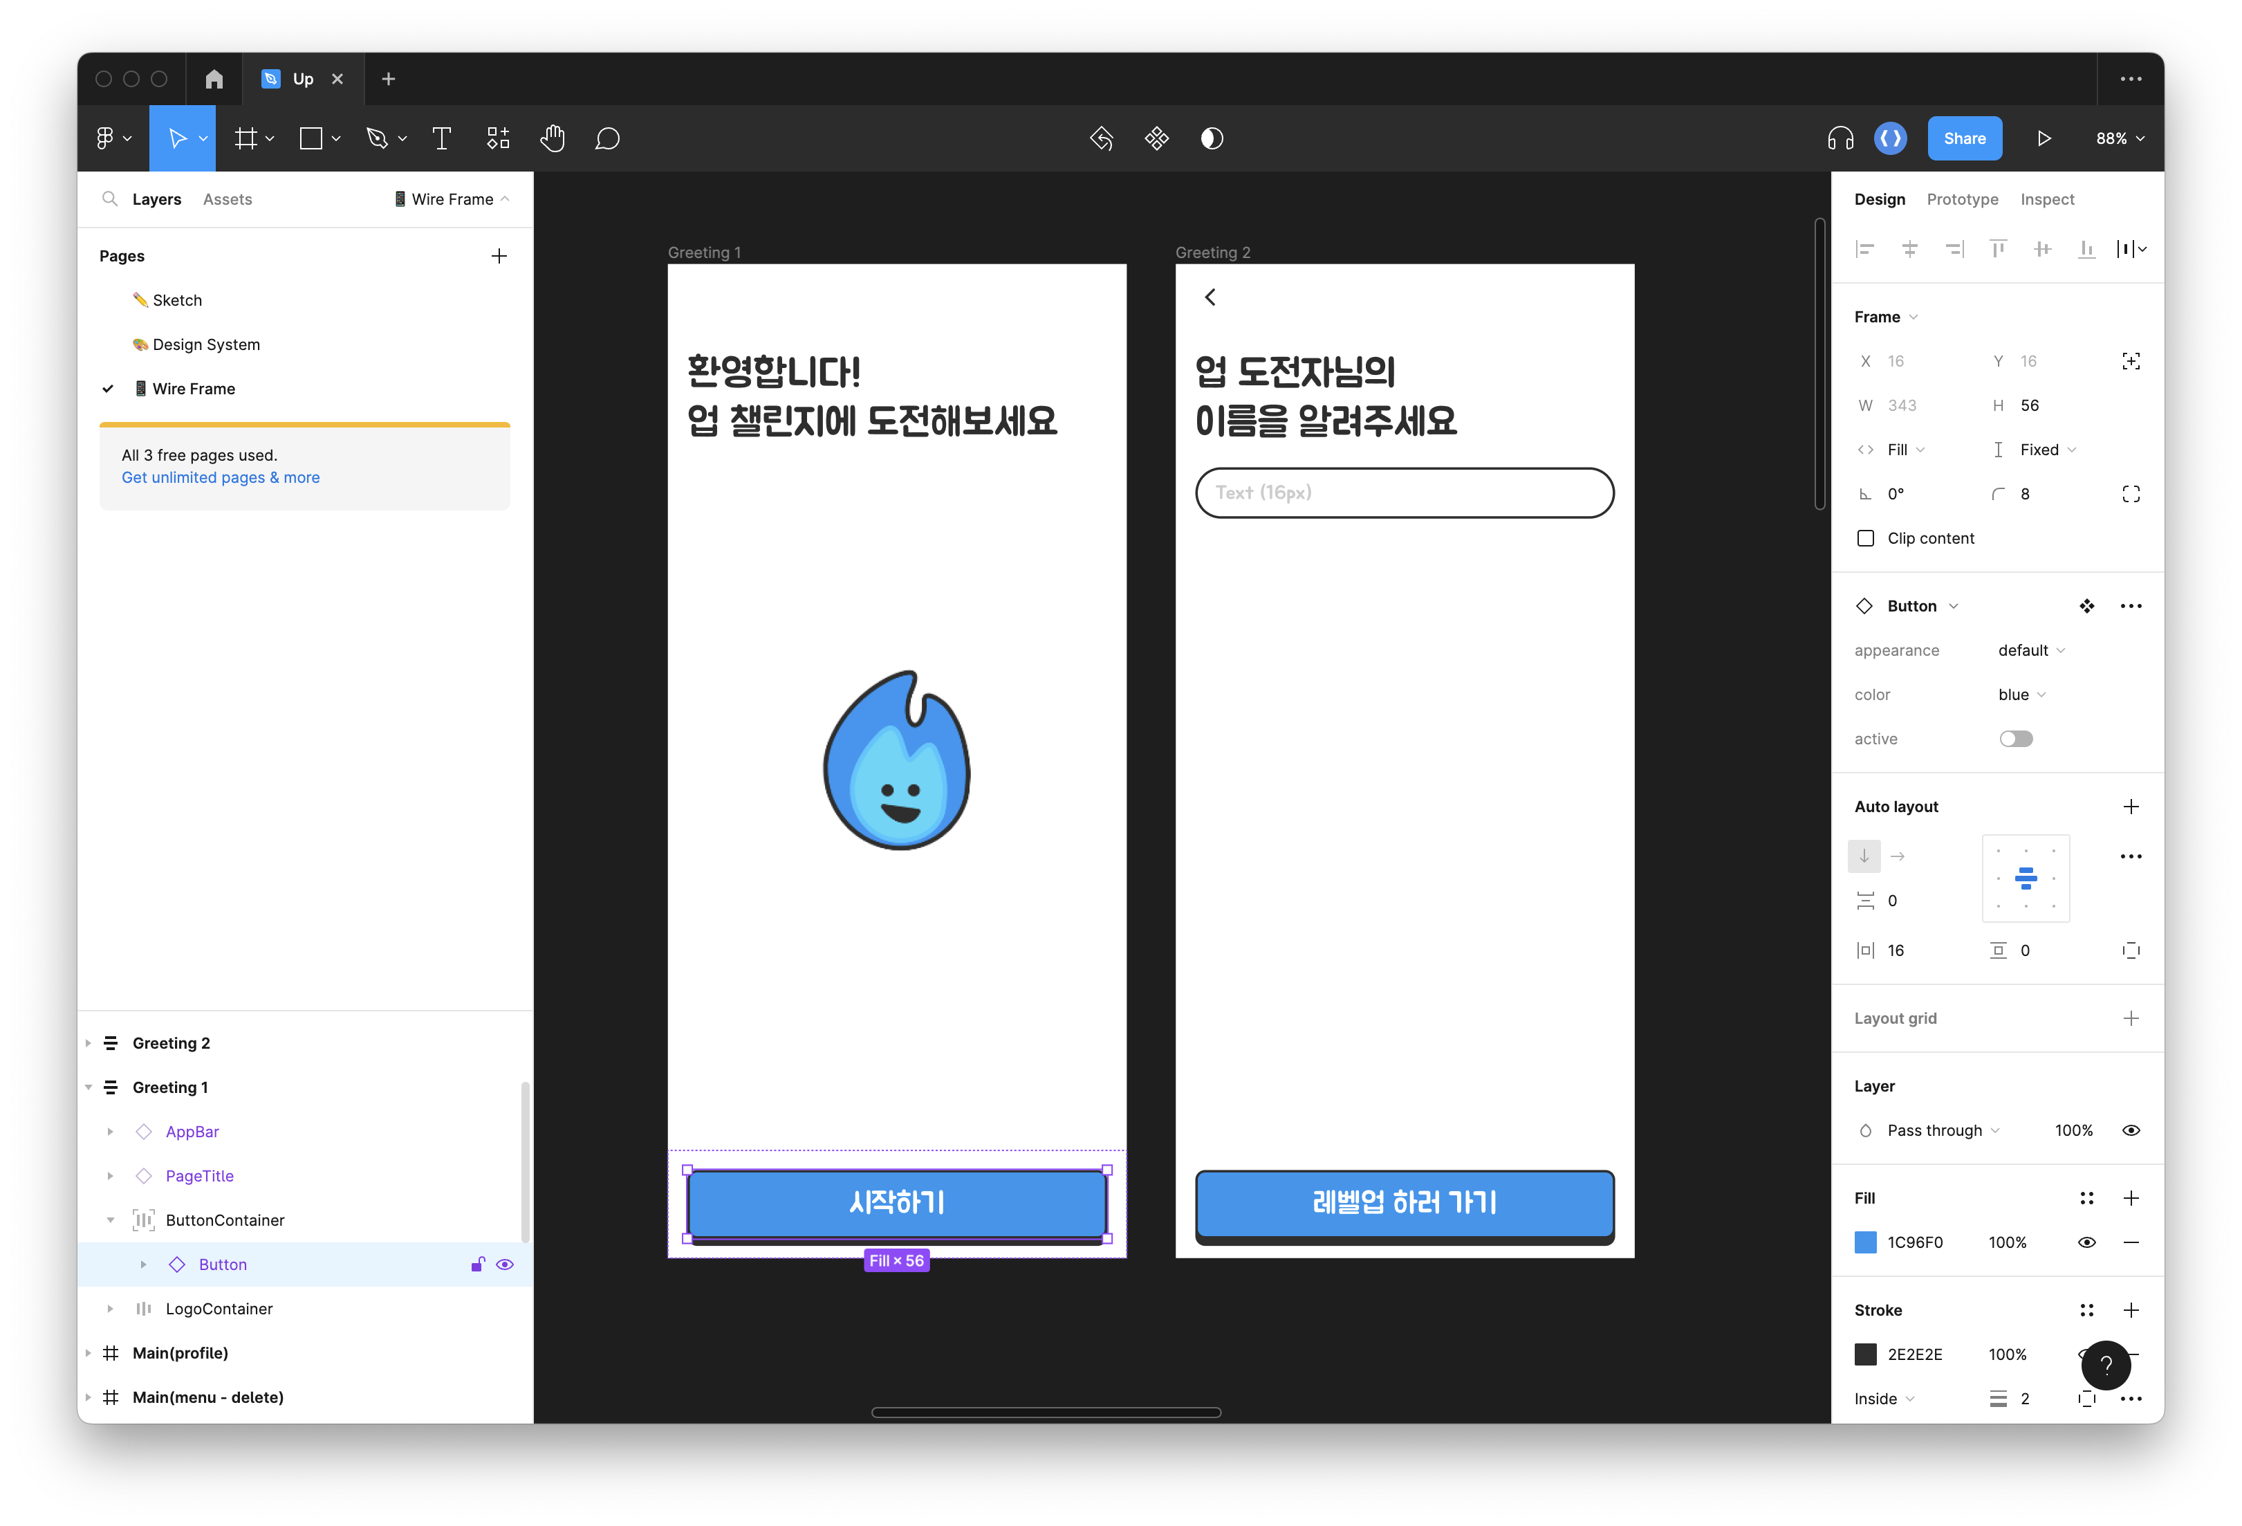This screenshot has height=1526, width=2242.
Task: Activate the Hand tool
Action: point(552,138)
